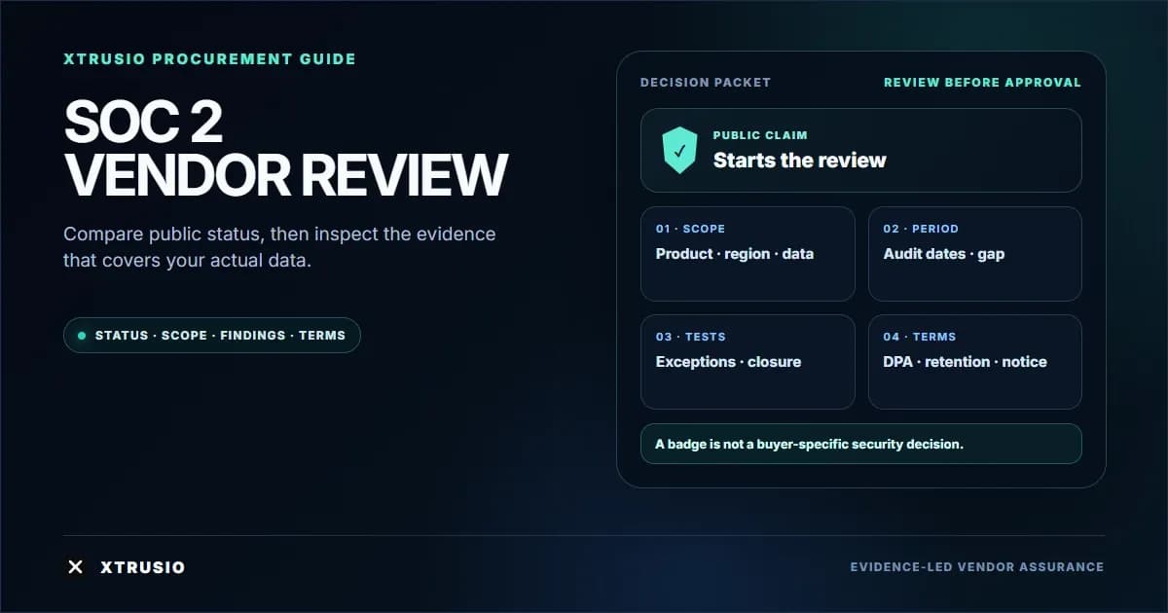Screen dimensions: 1168x613
Task: Click 'Review Before Approval' label
Action: point(982,83)
